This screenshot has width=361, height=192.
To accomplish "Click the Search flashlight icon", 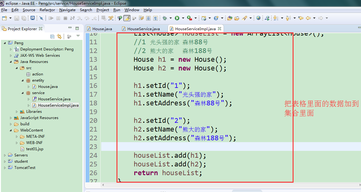I will [x=245, y=18].
